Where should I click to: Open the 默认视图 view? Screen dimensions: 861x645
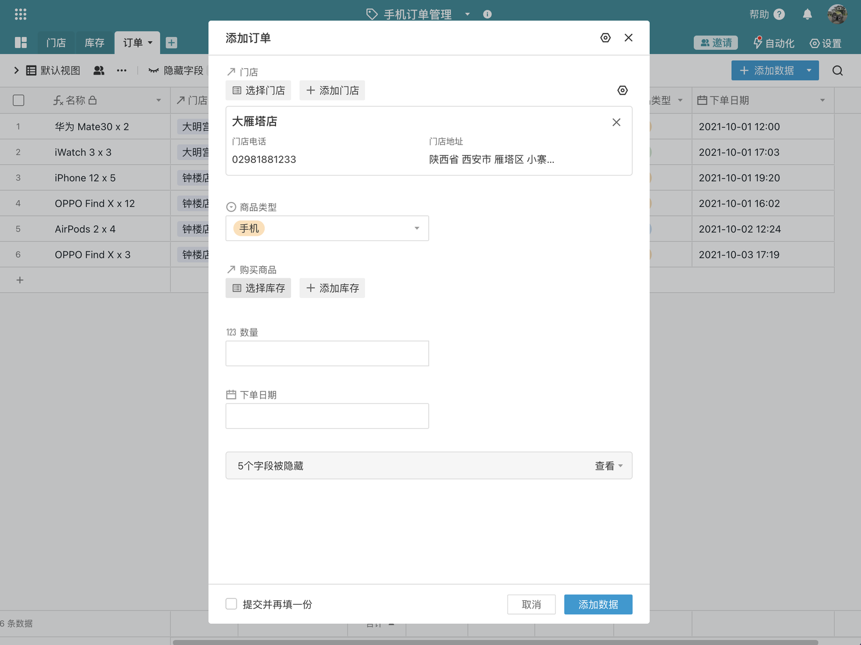[x=53, y=71]
